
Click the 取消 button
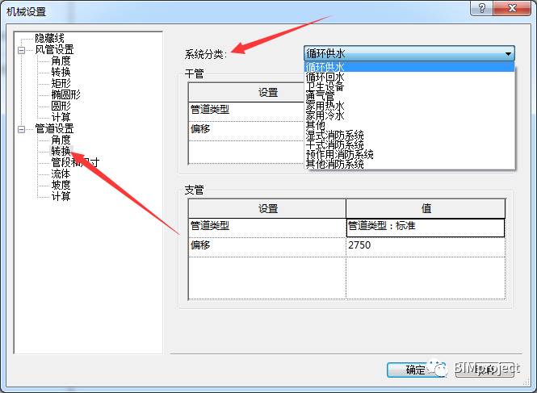coord(485,370)
